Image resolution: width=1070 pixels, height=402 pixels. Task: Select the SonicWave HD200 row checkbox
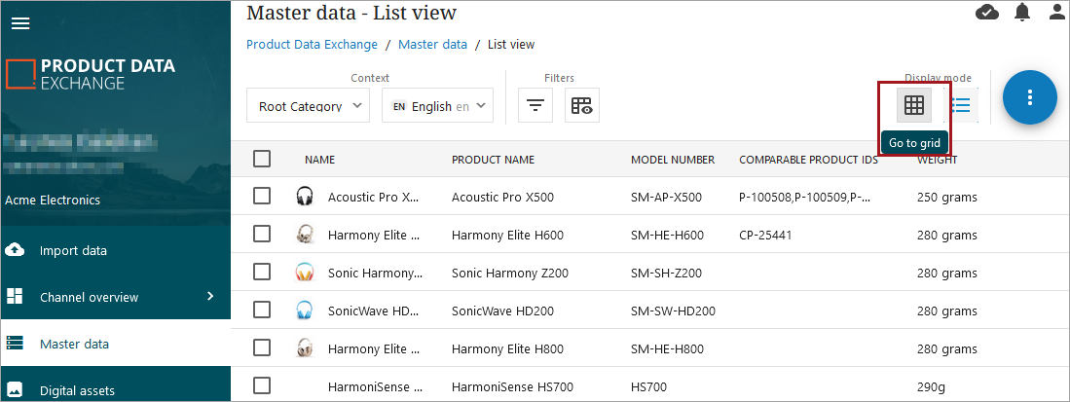(x=262, y=311)
